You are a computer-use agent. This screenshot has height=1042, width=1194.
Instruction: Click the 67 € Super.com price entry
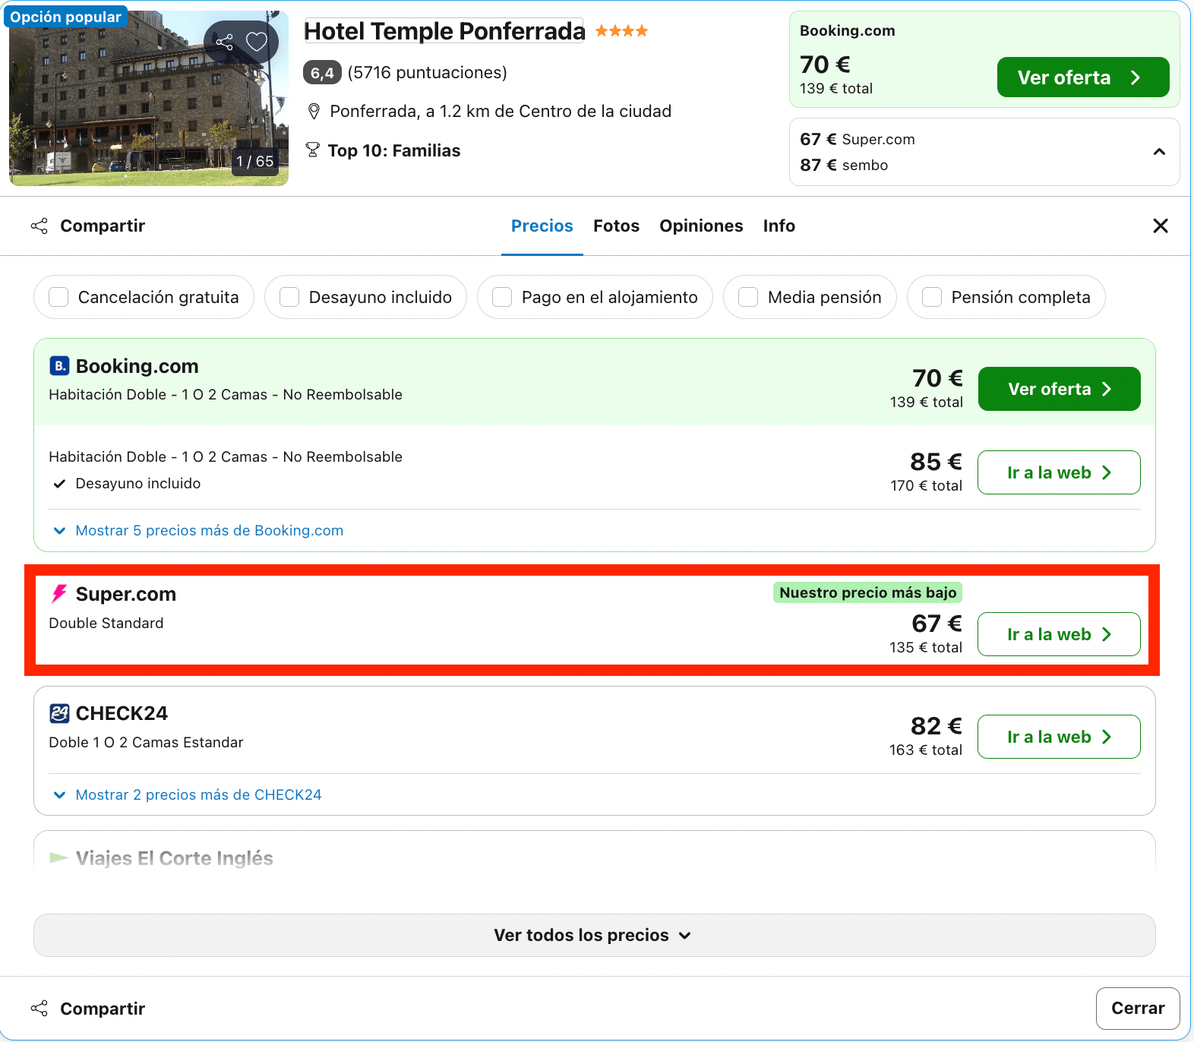point(857,139)
